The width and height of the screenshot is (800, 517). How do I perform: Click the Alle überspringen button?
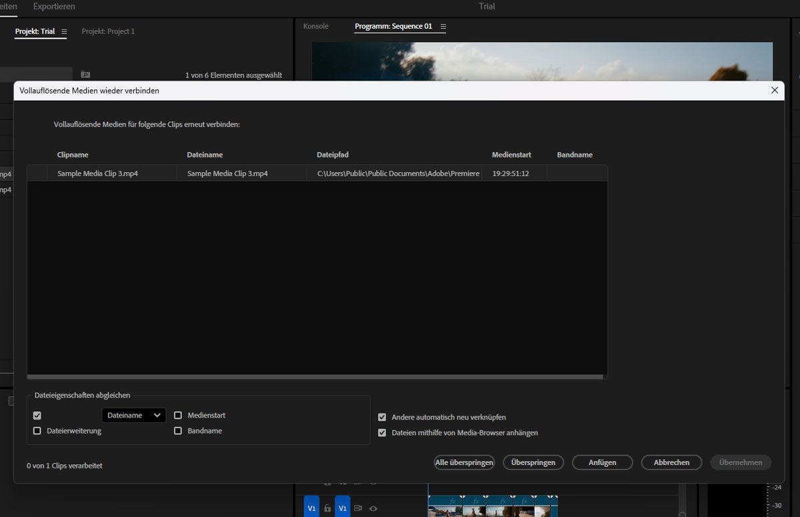(x=464, y=462)
